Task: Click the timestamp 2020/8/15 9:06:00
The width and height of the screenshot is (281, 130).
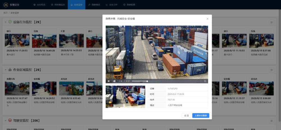Action: pos(261,98)
